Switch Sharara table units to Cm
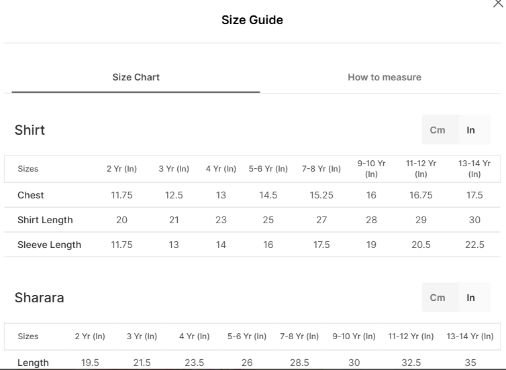Viewport: 506px width, 370px height. click(x=438, y=298)
